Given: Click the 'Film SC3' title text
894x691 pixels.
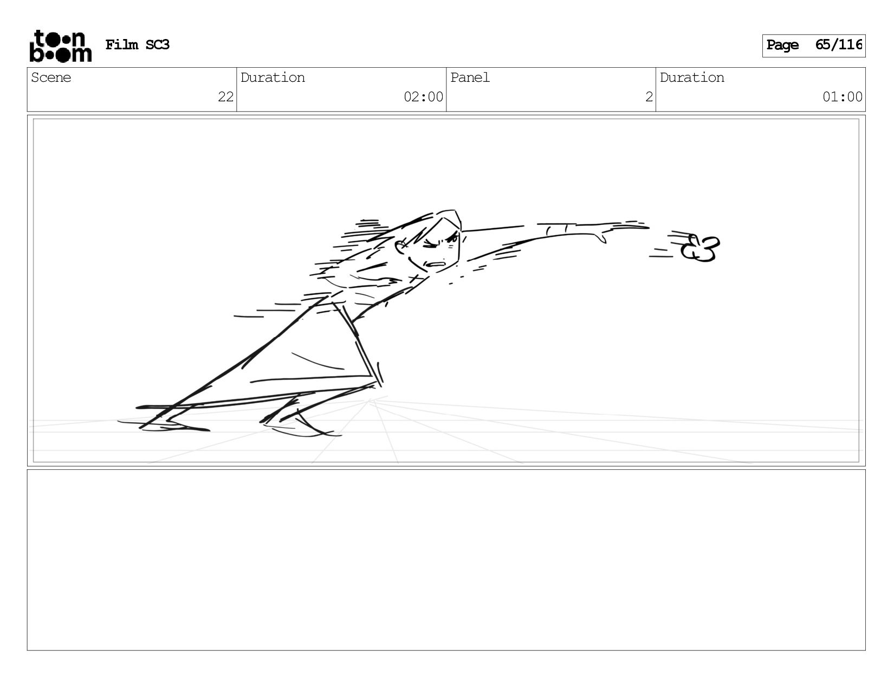Looking at the screenshot, I should [x=137, y=45].
